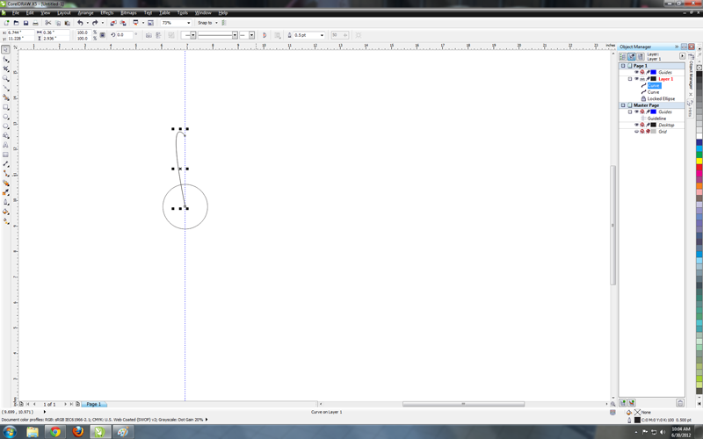703x439 pixels.
Task: Click the Open file folder icon
Action: pyautogui.click(x=16, y=23)
